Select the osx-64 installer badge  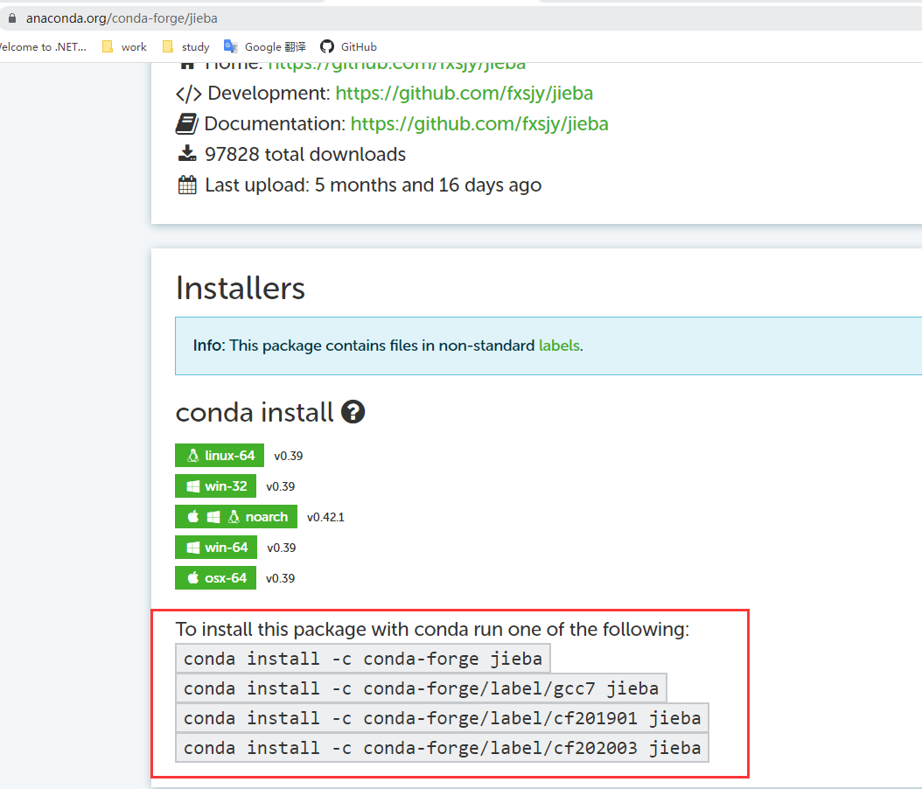click(215, 577)
